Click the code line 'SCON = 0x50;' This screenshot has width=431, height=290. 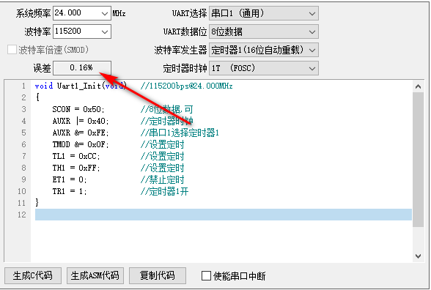[78, 109]
